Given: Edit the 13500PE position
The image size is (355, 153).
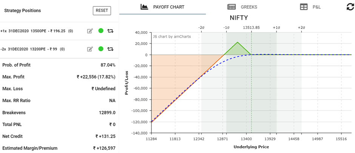Looking at the screenshot, I should [90, 31].
